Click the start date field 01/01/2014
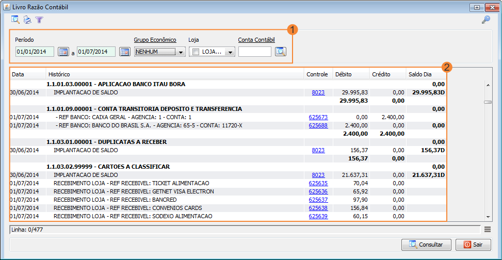This screenshot has width=502, height=260. [35, 52]
